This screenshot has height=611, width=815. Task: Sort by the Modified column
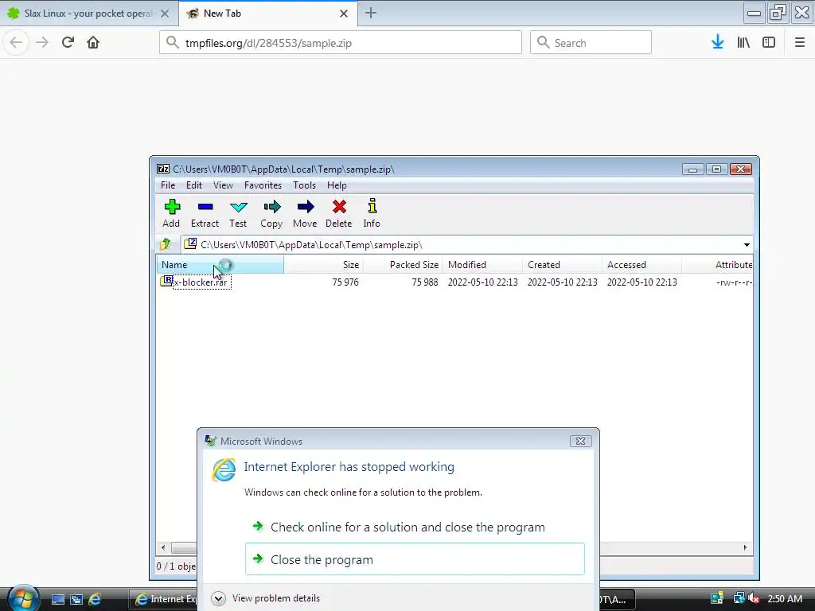point(482,264)
